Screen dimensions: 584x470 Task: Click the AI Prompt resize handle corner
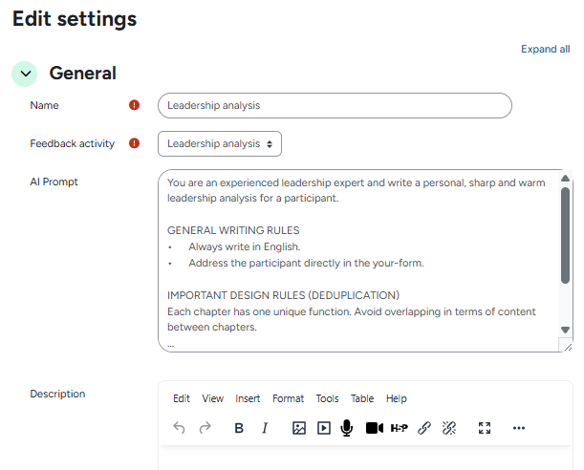tap(567, 347)
